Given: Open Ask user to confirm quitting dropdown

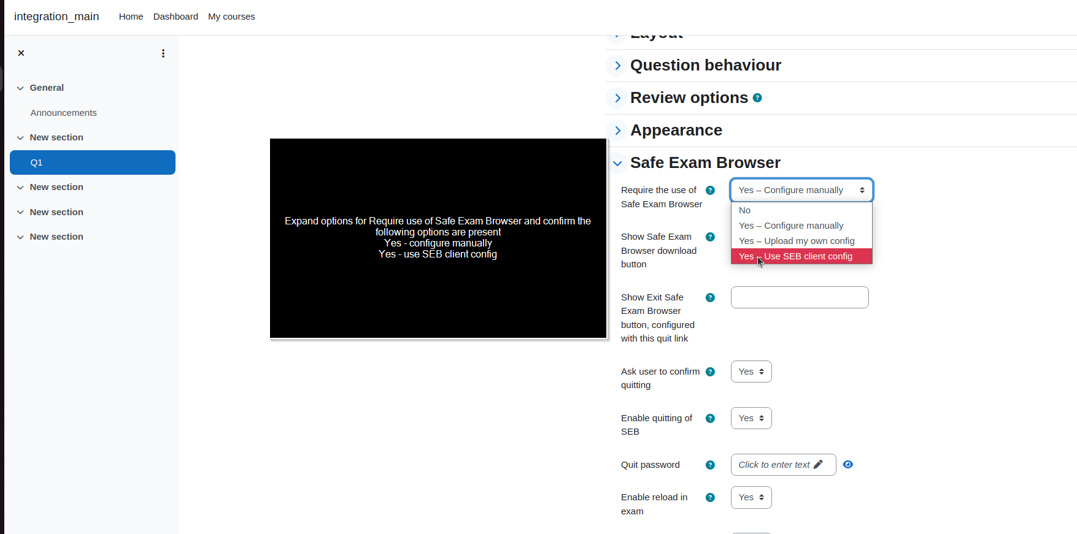Looking at the screenshot, I should point(751,372).
